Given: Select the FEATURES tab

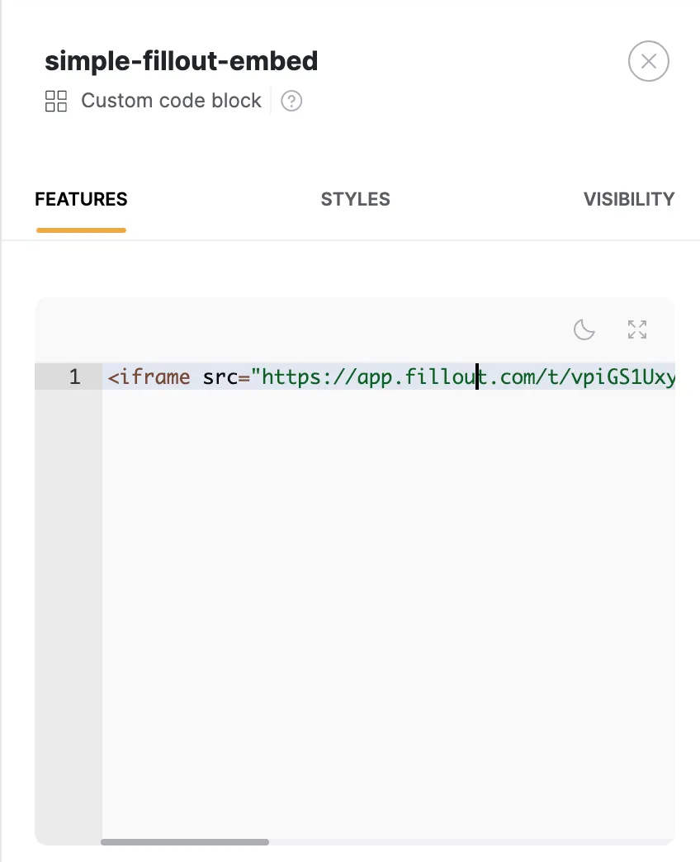Looking at the screenshot, I should [x=81, y=199].
